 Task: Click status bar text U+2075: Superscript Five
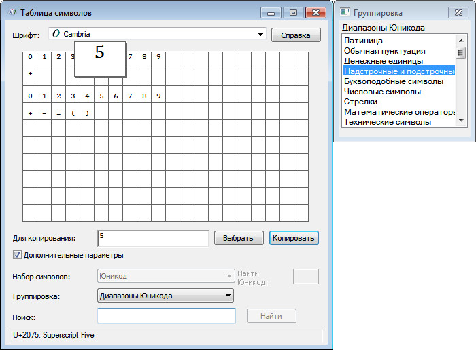pos(54,335)
